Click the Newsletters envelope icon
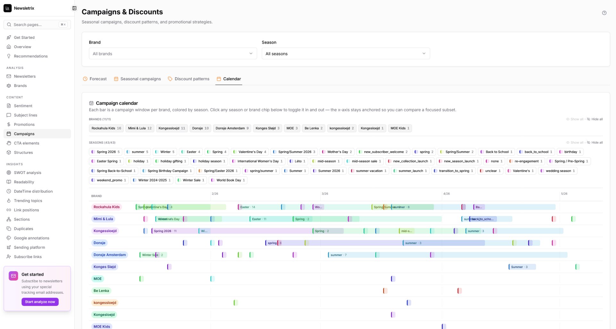Viewport: 616px width, 329px height. pyautogui.click(x=9, y=76)
